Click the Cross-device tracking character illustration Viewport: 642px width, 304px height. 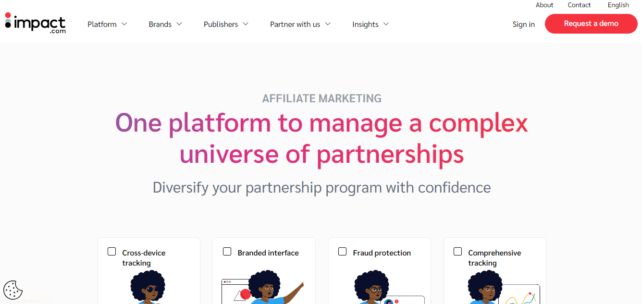pos(148,287)
